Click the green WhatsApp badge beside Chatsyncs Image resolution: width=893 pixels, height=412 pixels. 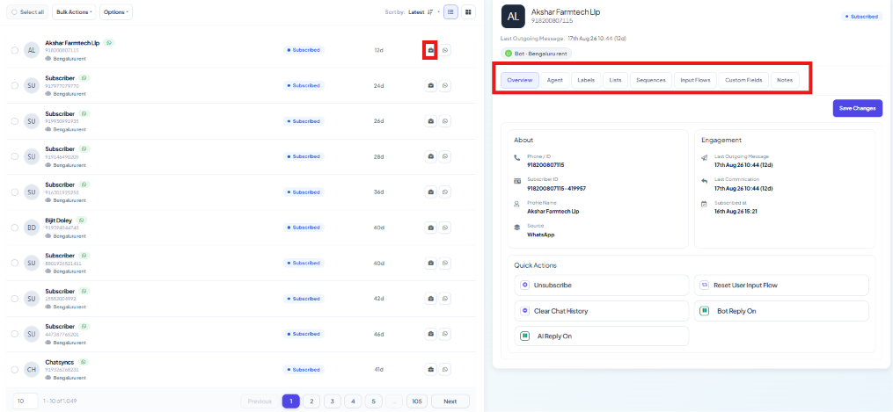click(x=84, y=362)
